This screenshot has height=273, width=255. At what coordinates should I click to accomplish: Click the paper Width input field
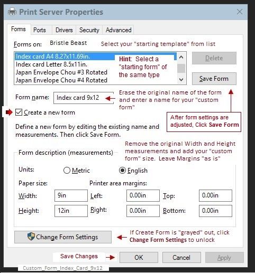71,195
